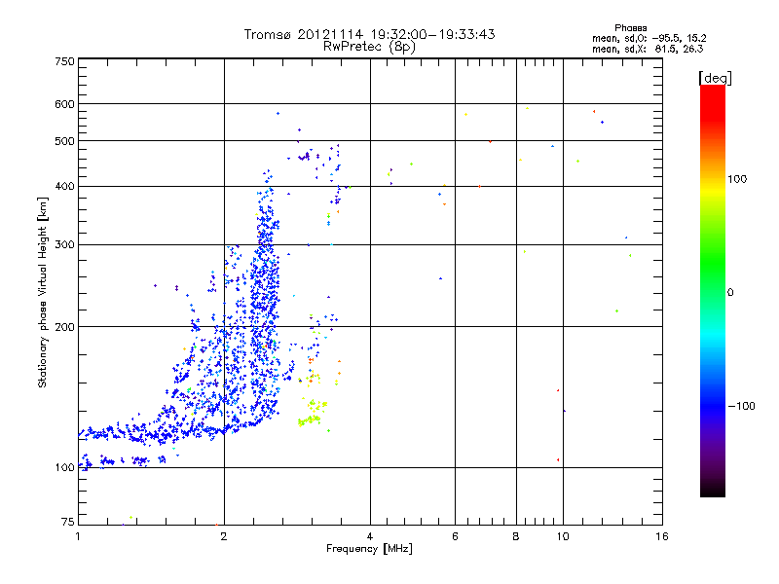Click the plot title "Tromsø 20121114 19:32:00-19:33:43"
The image size is (779, 584).
tap(369, 34)
